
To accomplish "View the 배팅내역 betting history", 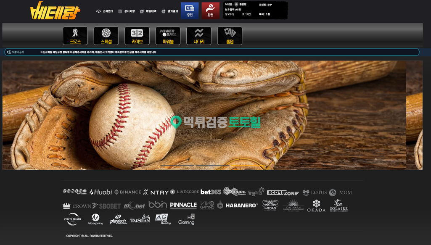I will 148,11.
